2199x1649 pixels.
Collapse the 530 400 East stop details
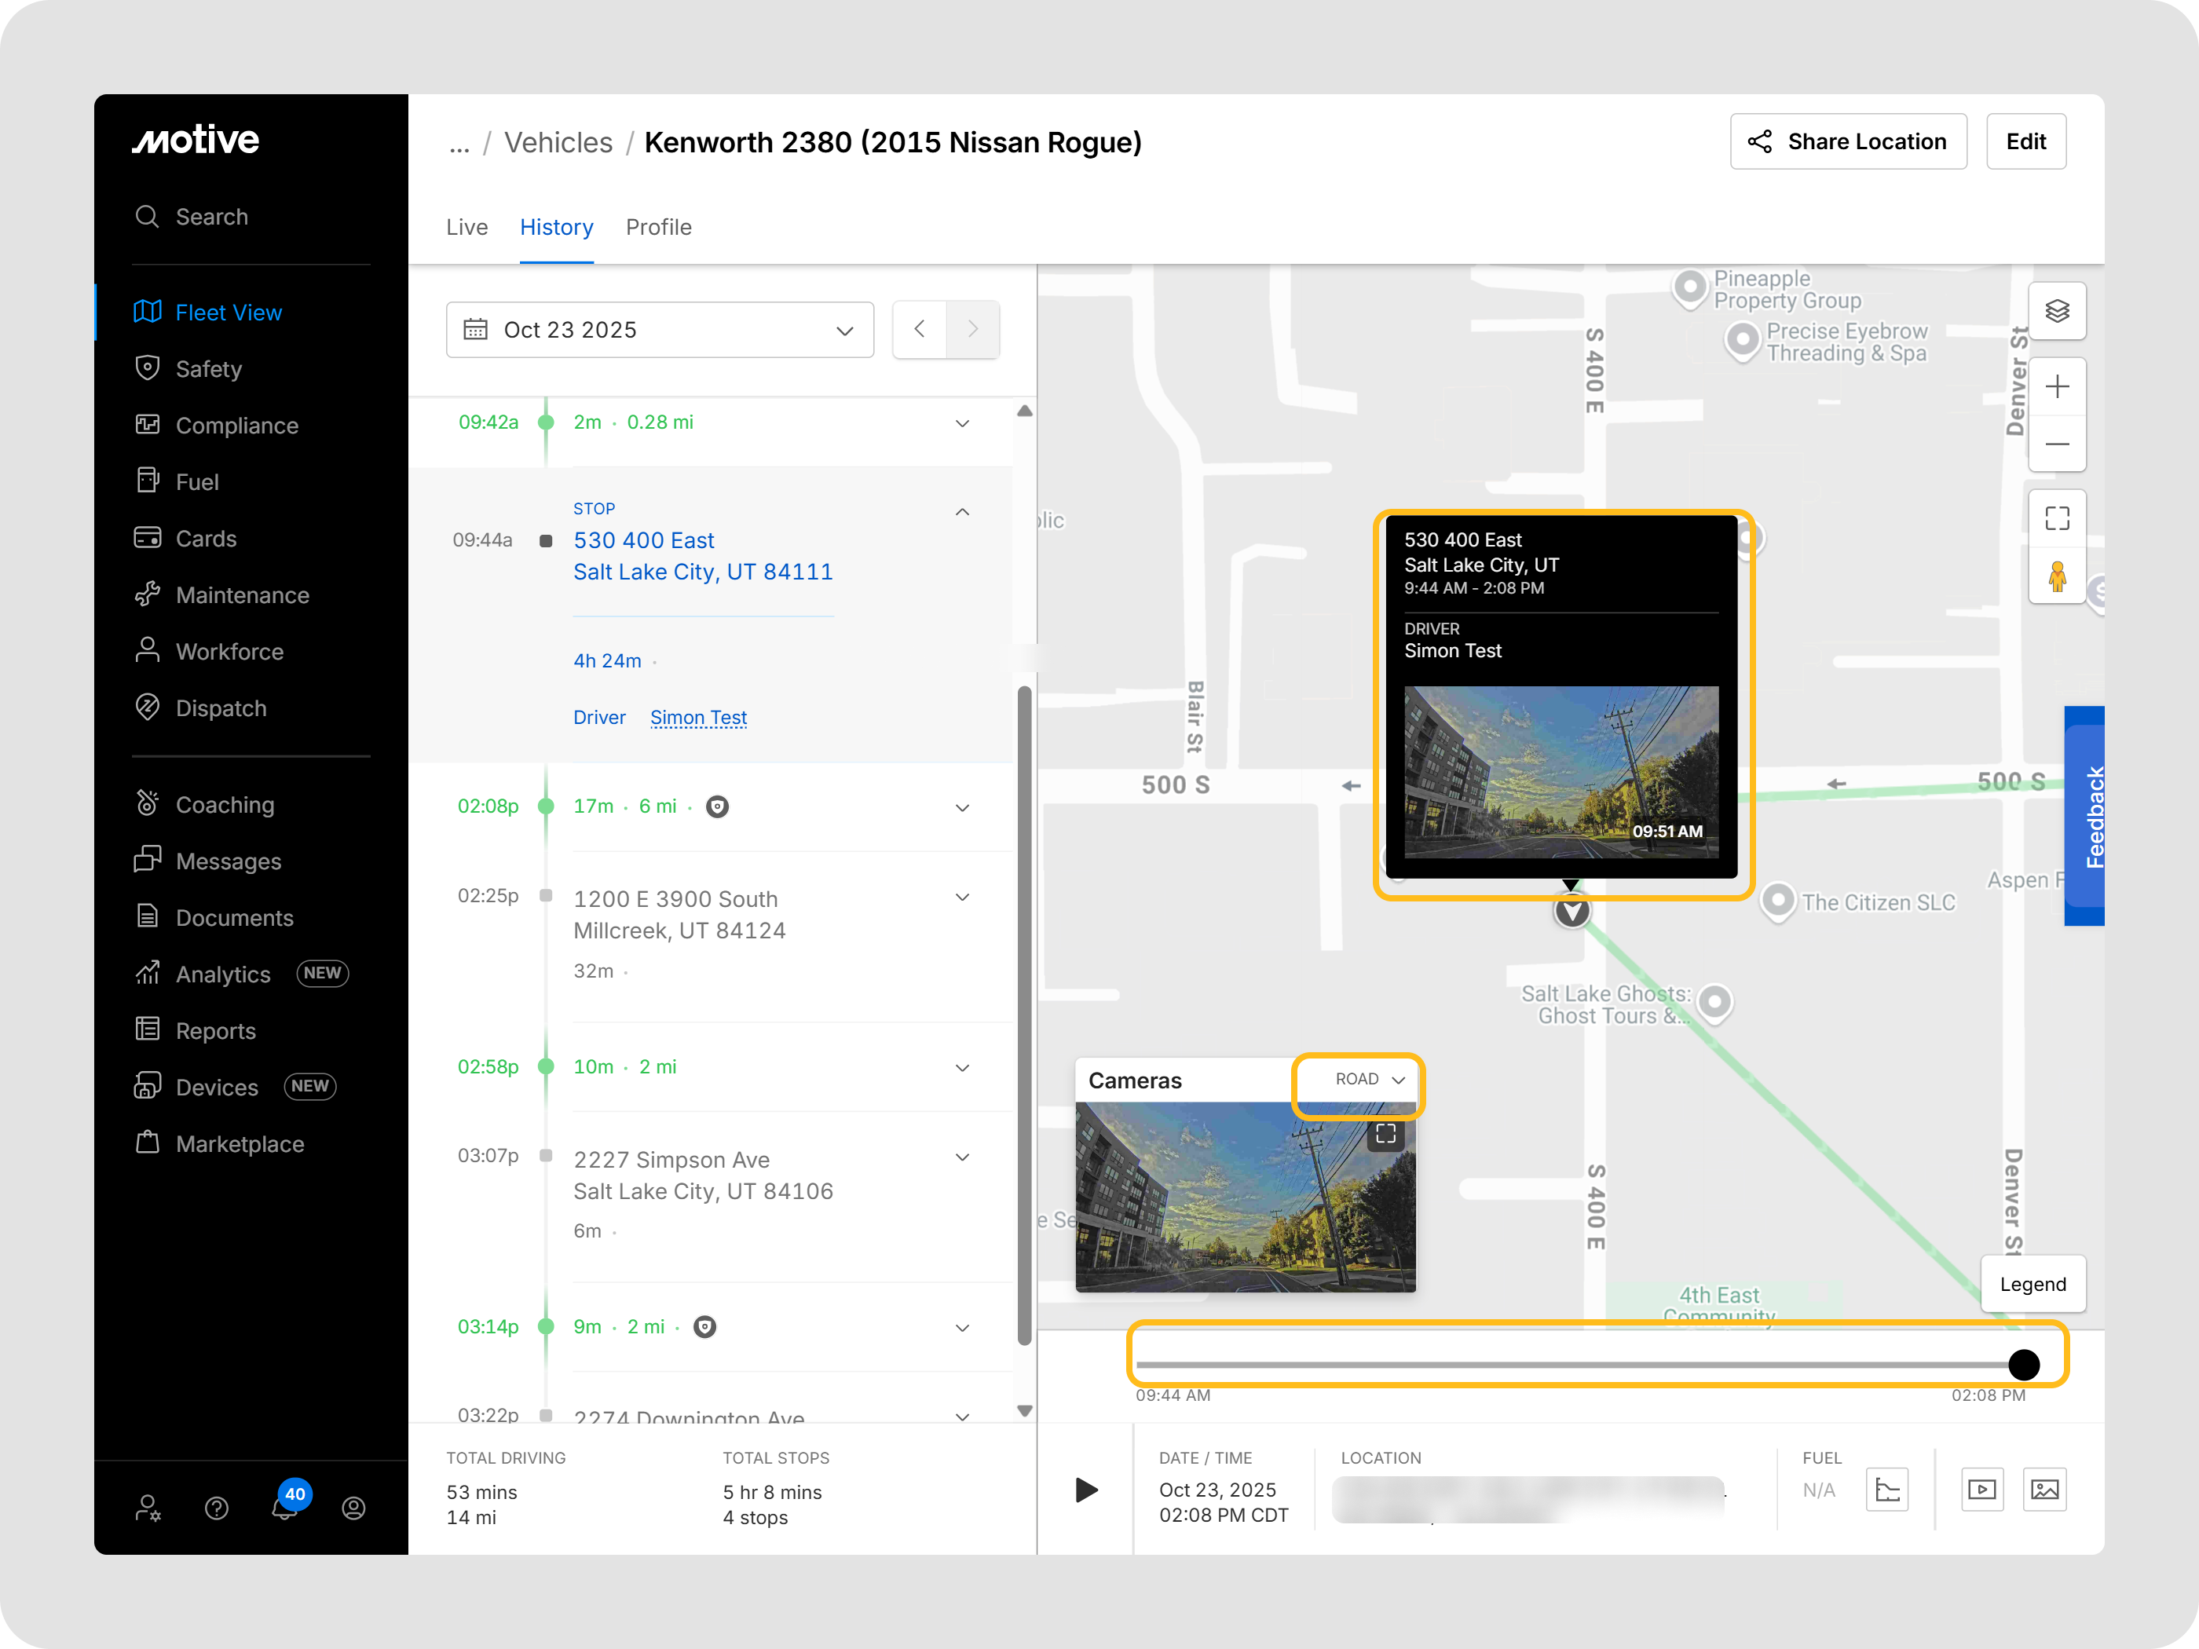961,512
